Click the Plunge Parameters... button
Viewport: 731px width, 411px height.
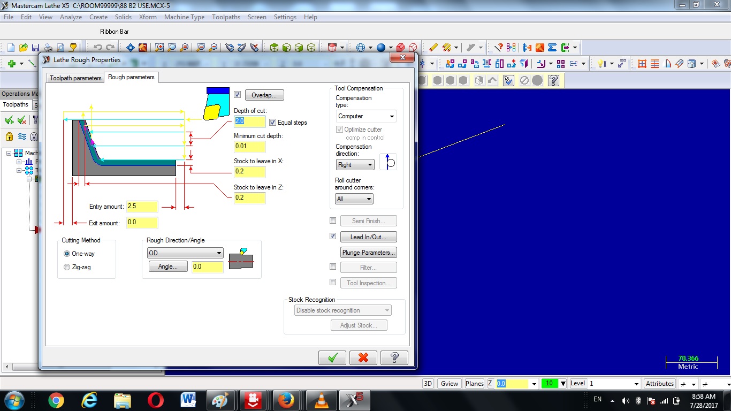pyautogui.click(x=369, y=252)
